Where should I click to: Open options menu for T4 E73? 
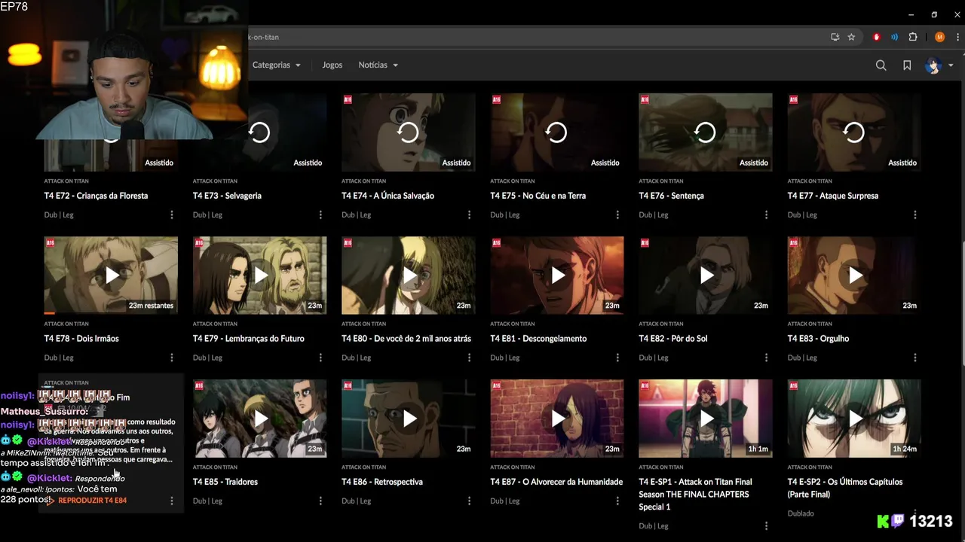point(320,215)
